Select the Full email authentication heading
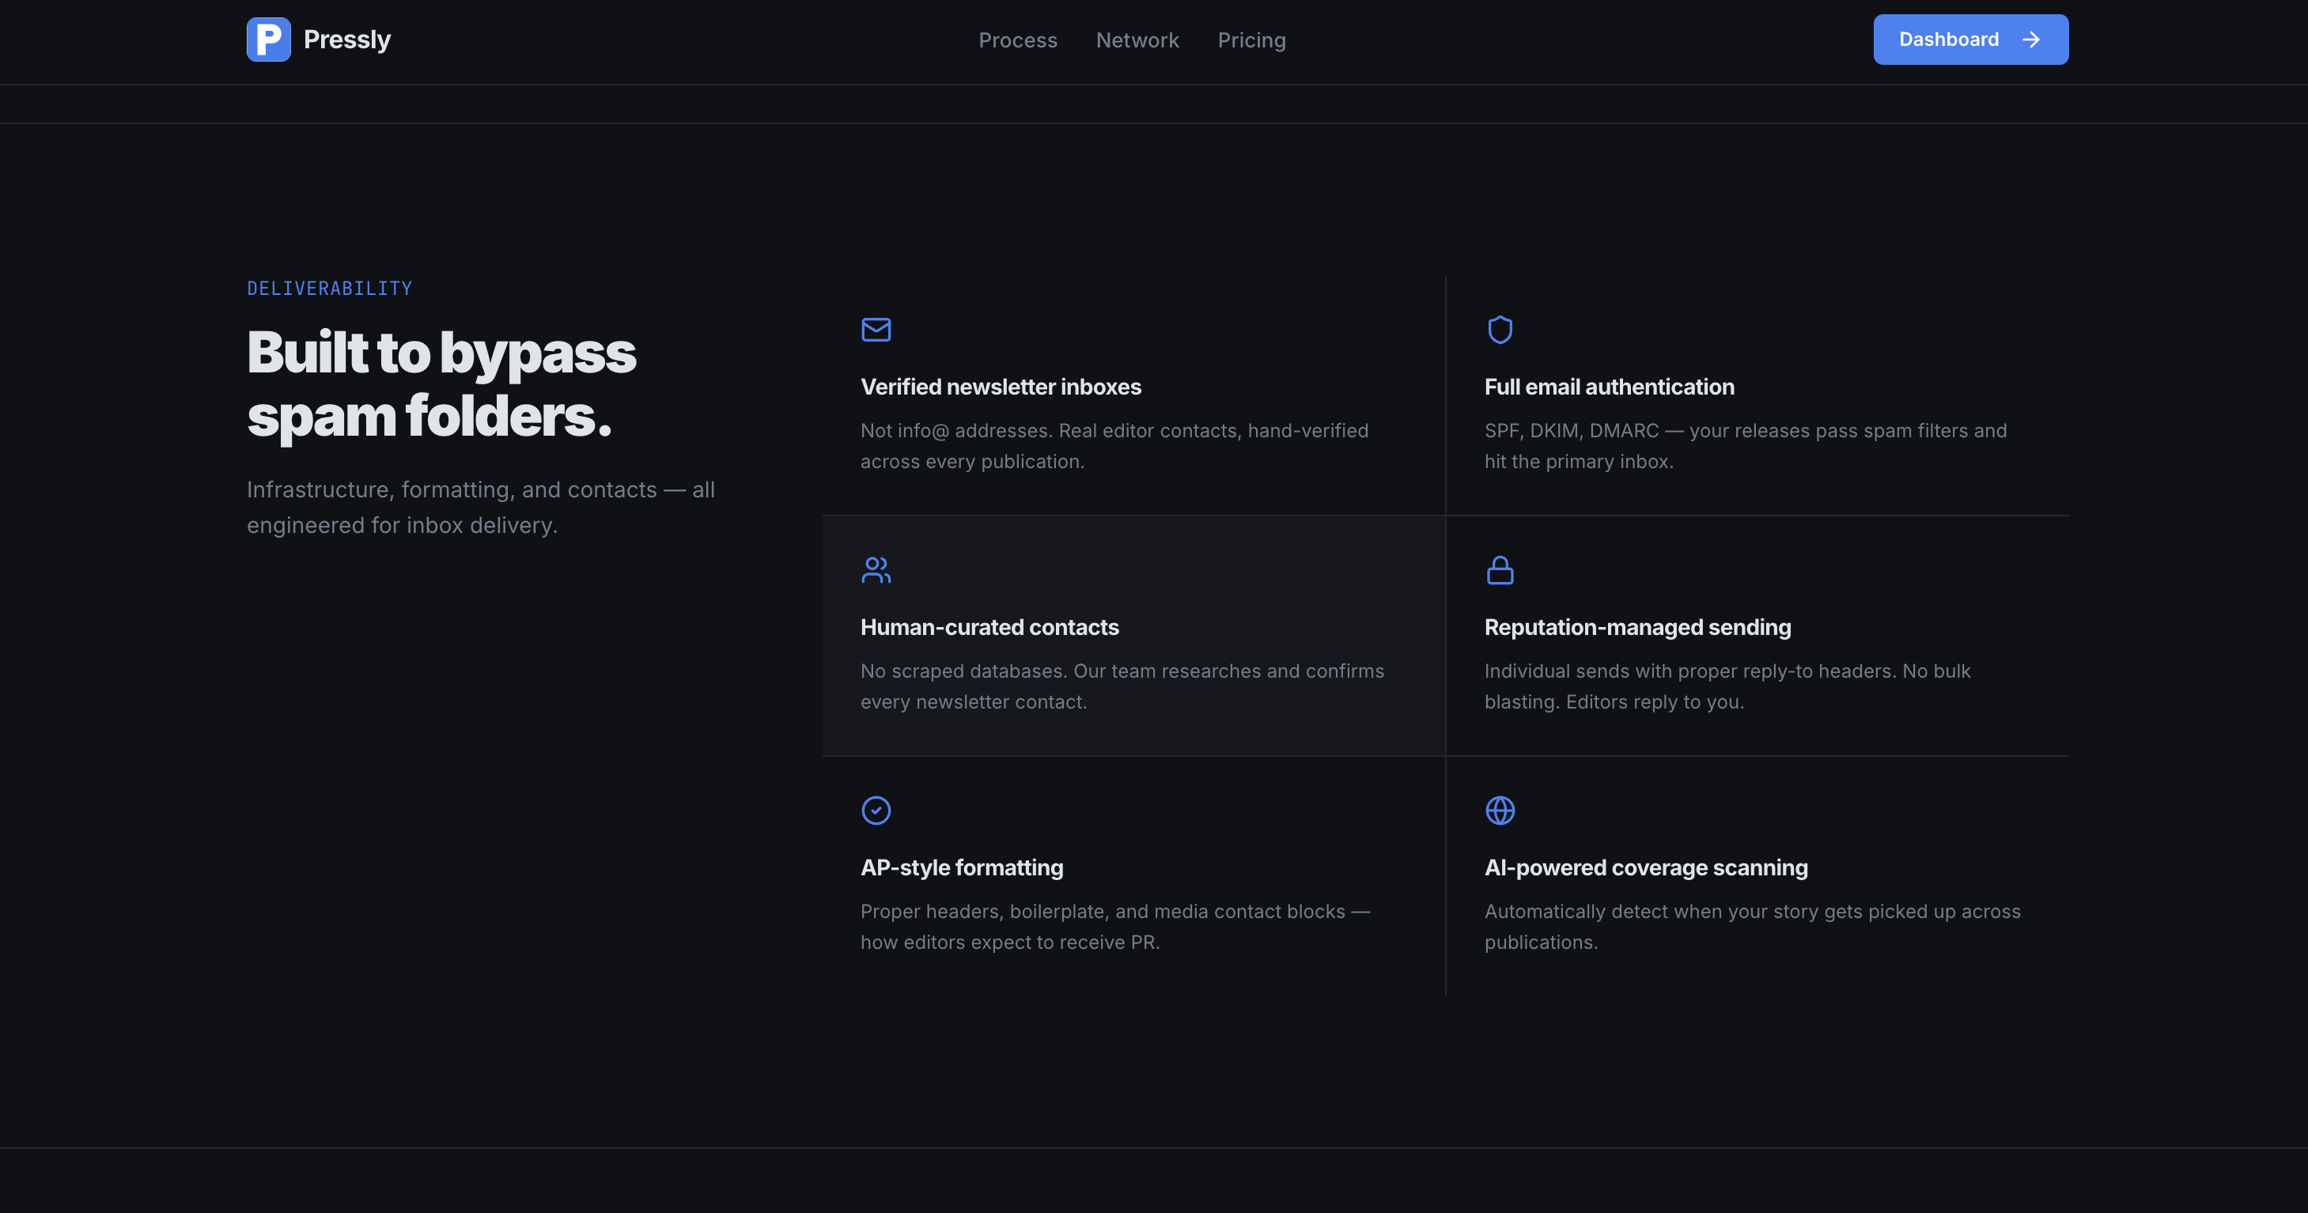The image size is (2308, 1213). (1609, 386)
